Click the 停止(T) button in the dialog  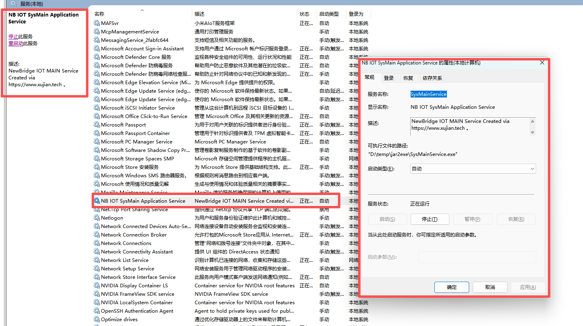[430, 219]
